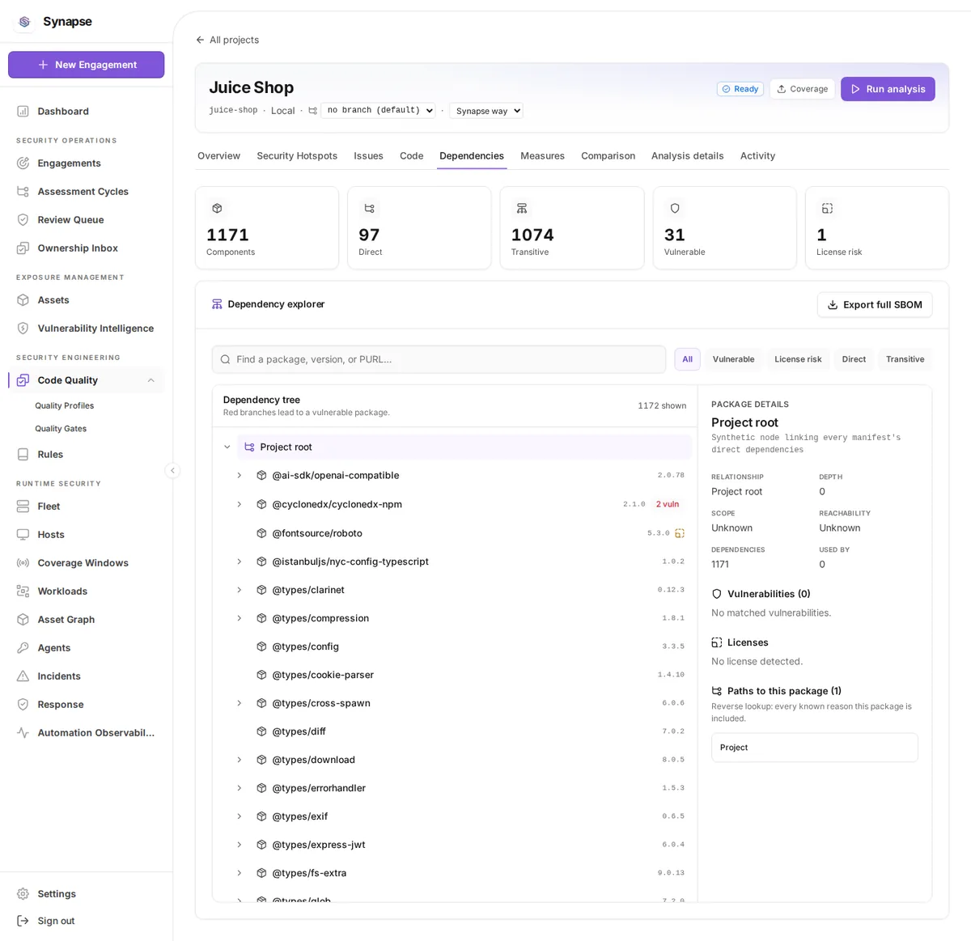Open the Analysis details tab
The image size is (971, 941).
[x=687, y=156]
